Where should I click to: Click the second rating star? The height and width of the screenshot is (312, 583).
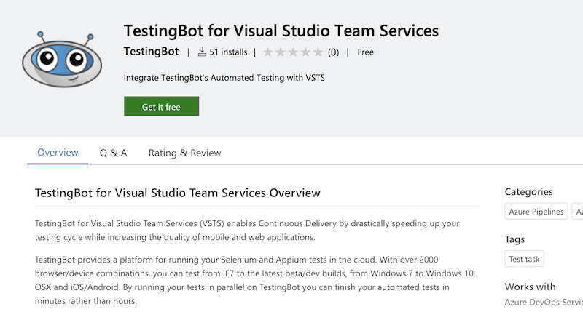tap(281, 52)
